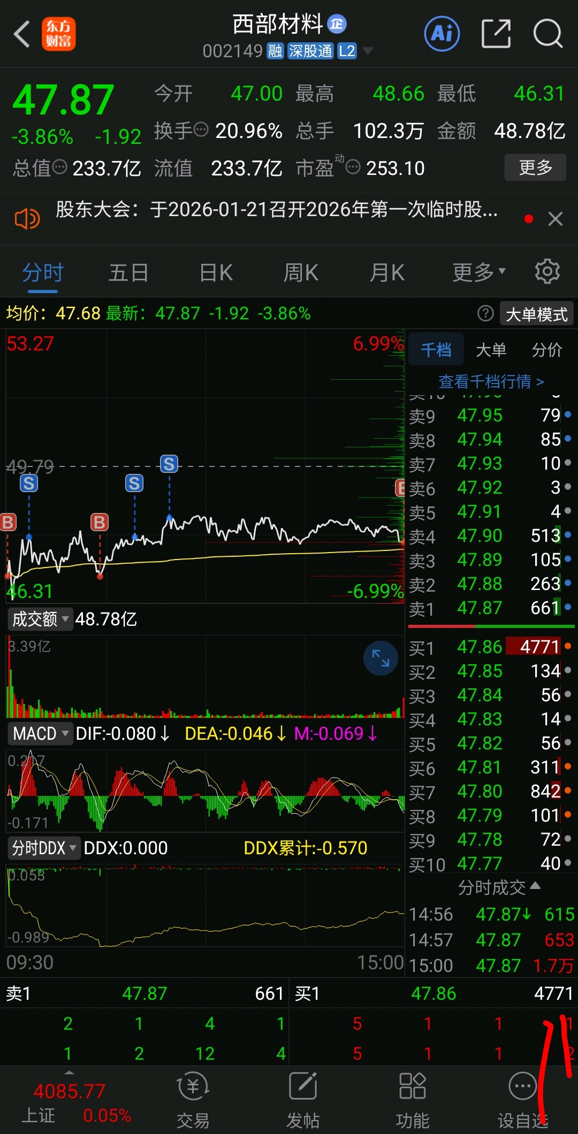
Task: Open 查看千档行情 link
Action: click(x=491, y=381)
